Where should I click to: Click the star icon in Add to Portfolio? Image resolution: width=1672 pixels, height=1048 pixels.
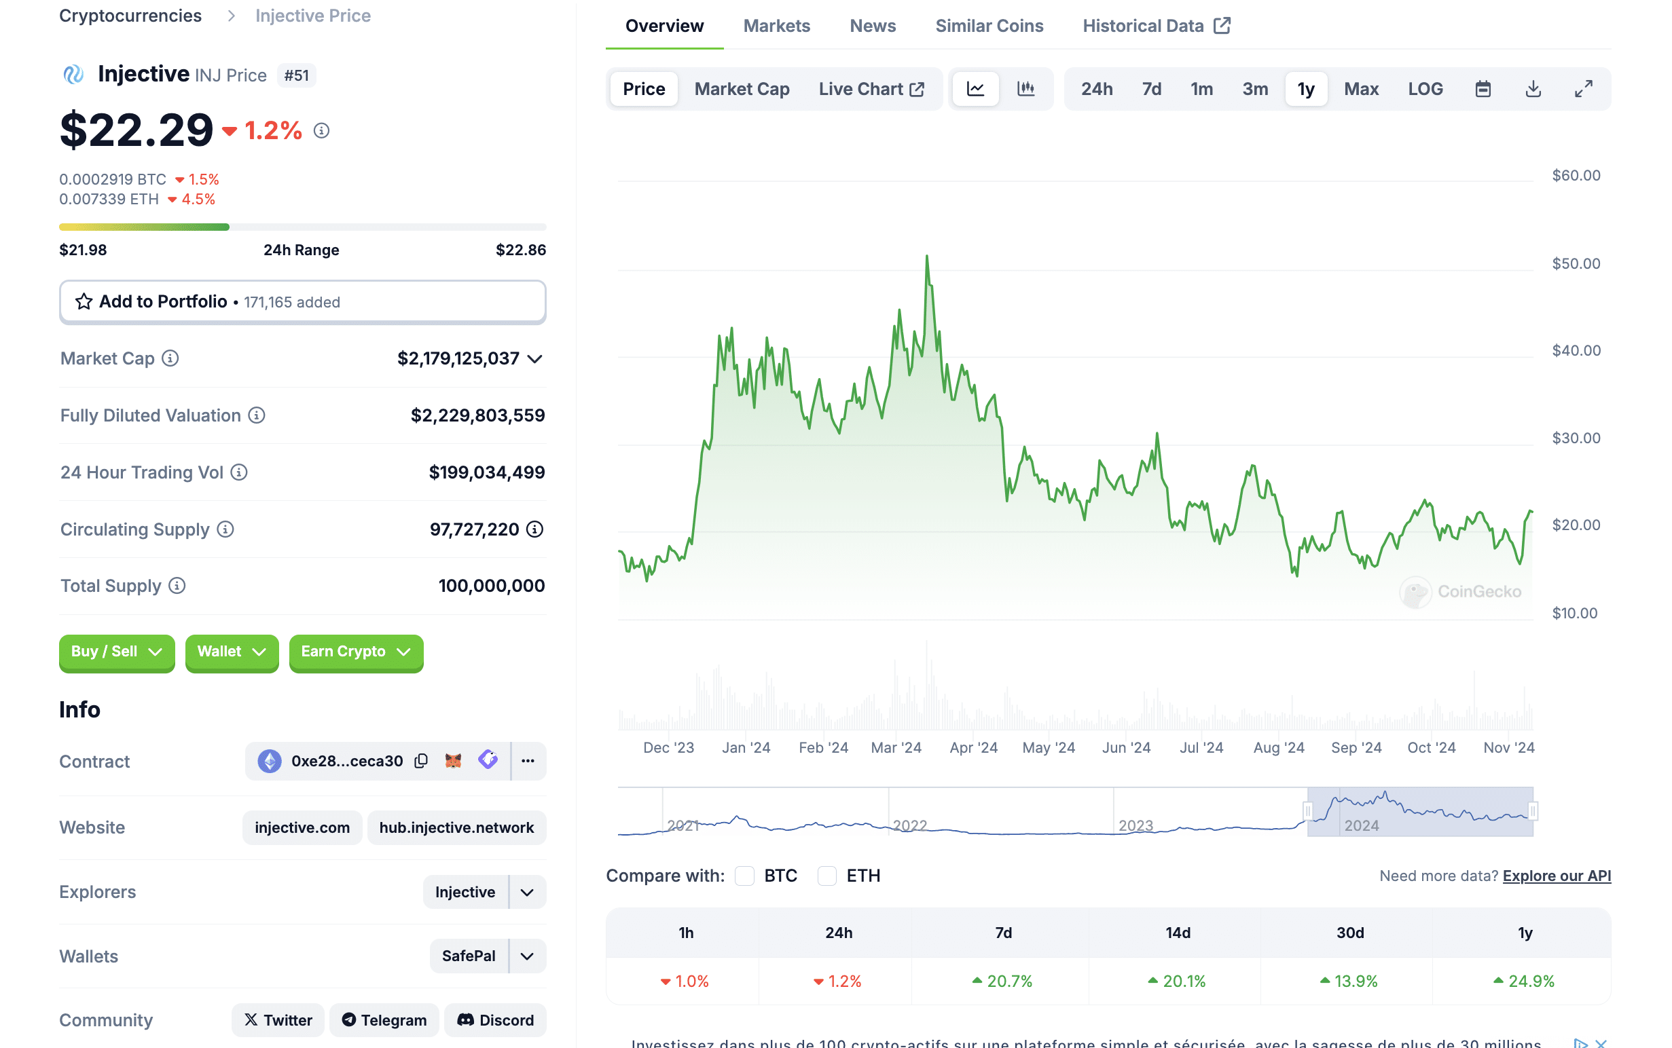coord(84,301)
